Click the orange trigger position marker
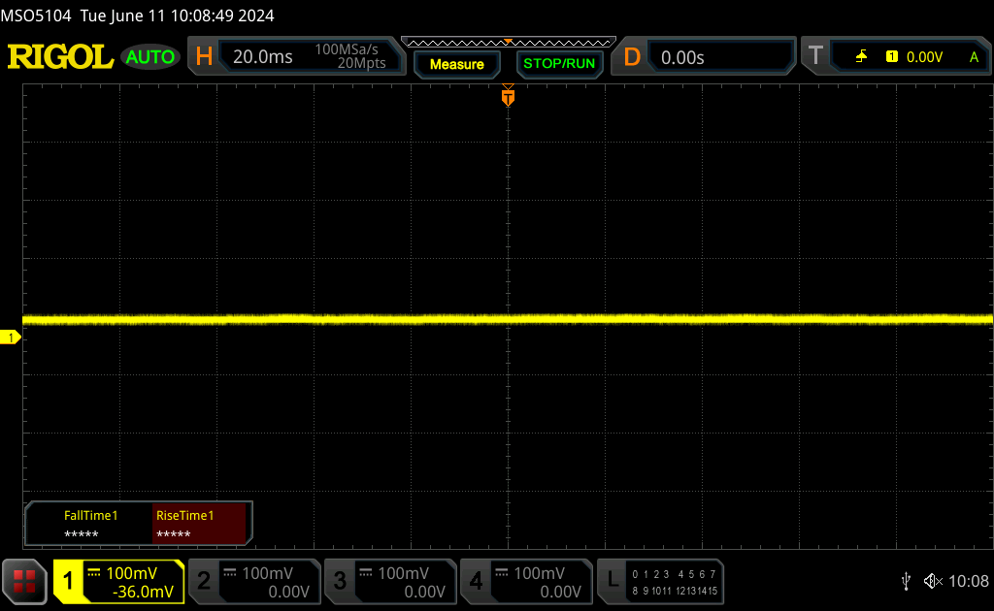This screenshot has width=994, height=611. (x=508, y=97)
